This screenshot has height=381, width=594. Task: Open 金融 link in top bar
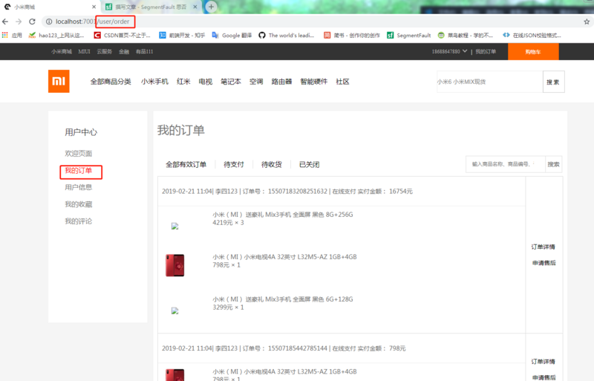(124, 51)
